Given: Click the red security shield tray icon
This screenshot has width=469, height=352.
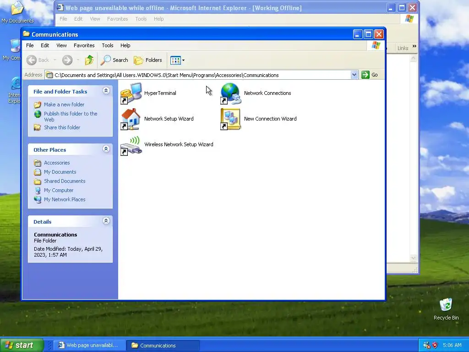Looking at the screenshot, I should (x=435, y=345).
